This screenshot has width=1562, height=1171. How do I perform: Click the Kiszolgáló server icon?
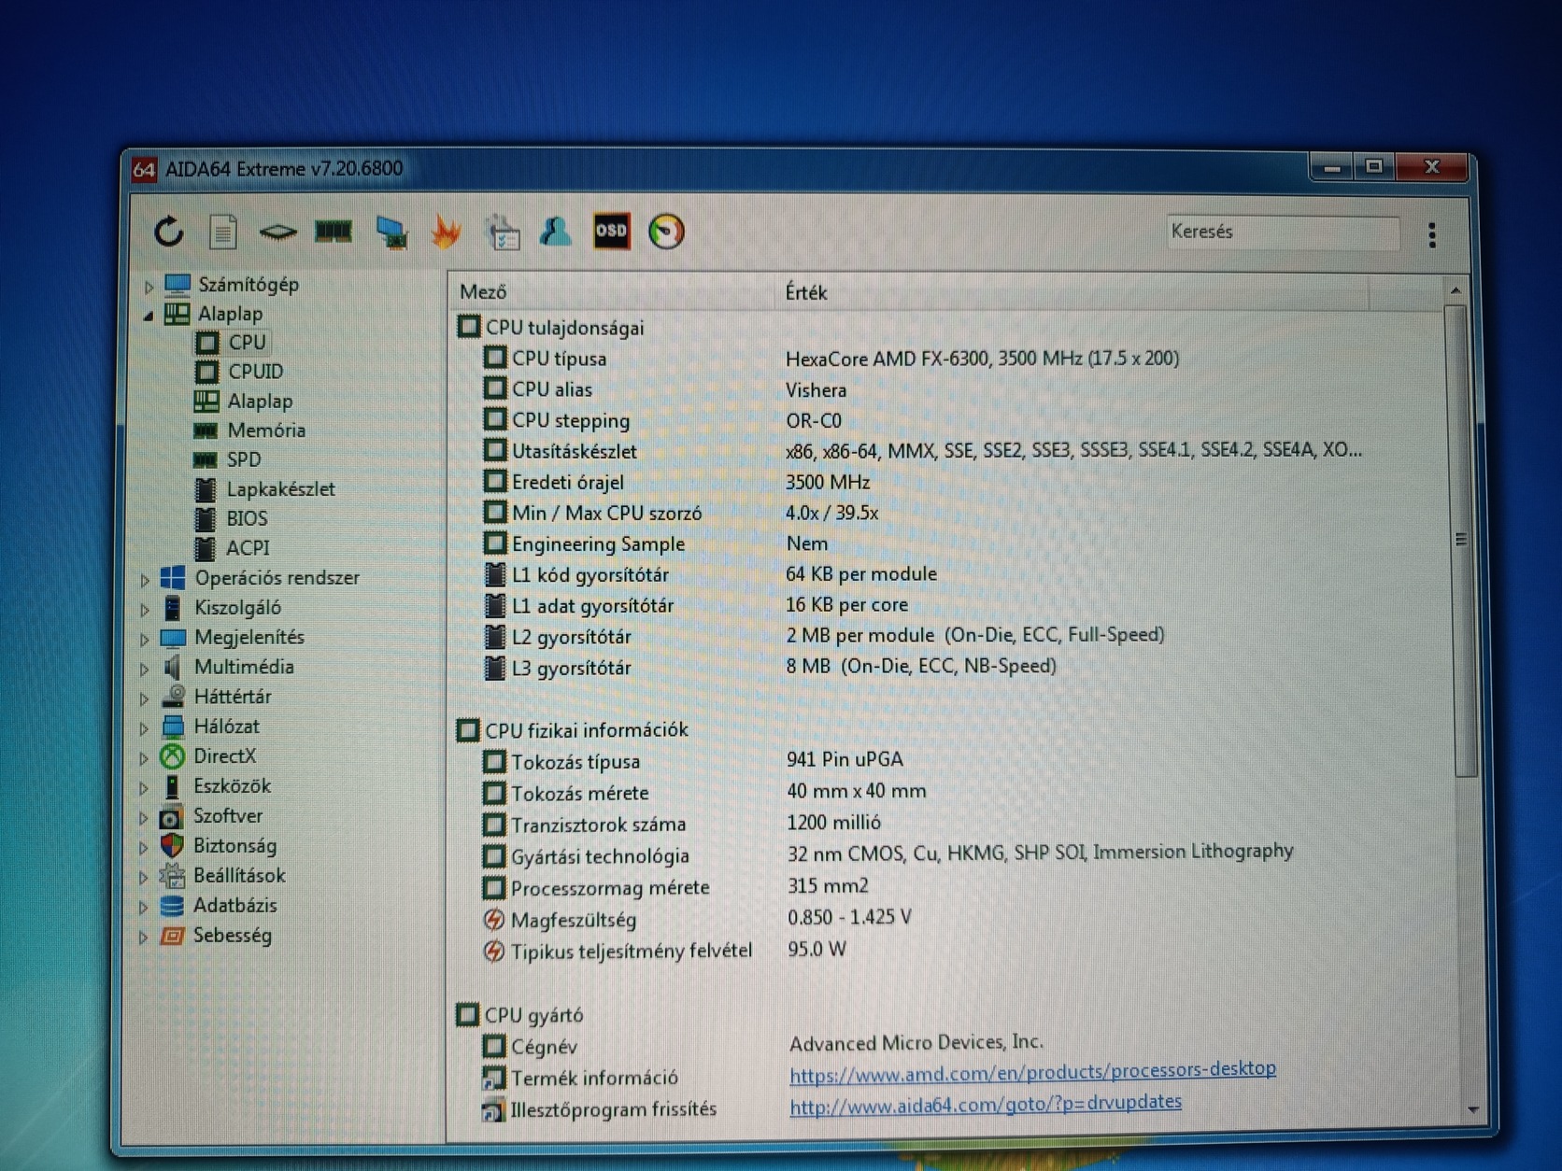(x=173, y=608)
